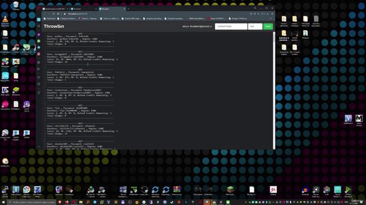
Task: Click the browser address bar
Action: pyautogui.click(x=154, y=14)
